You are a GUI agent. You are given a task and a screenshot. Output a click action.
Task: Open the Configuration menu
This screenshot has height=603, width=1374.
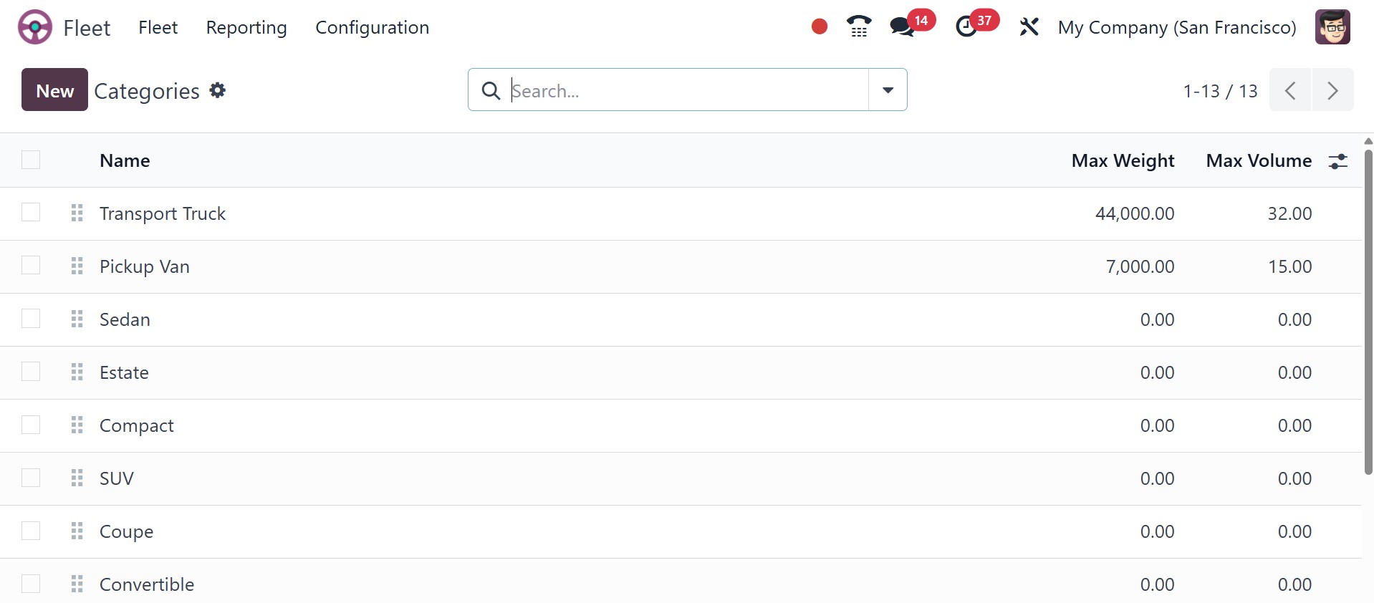coord(372,27)
